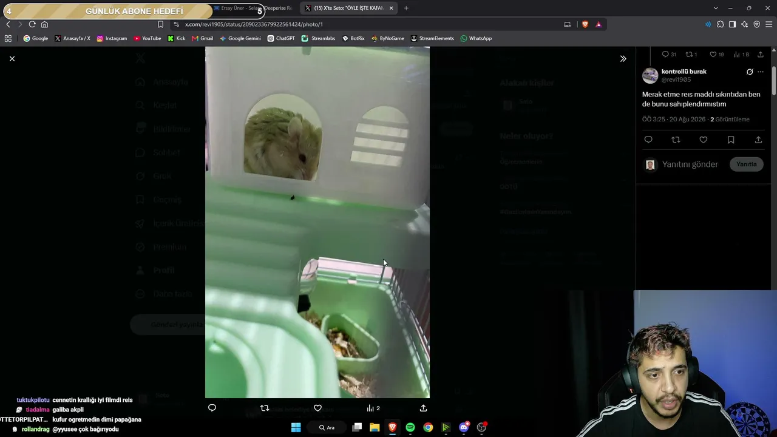Image resolution: width=777 pixels, height=437 pixels.
Task: Close the X'te Seto browser tab
Action: (x=391, y=8)
